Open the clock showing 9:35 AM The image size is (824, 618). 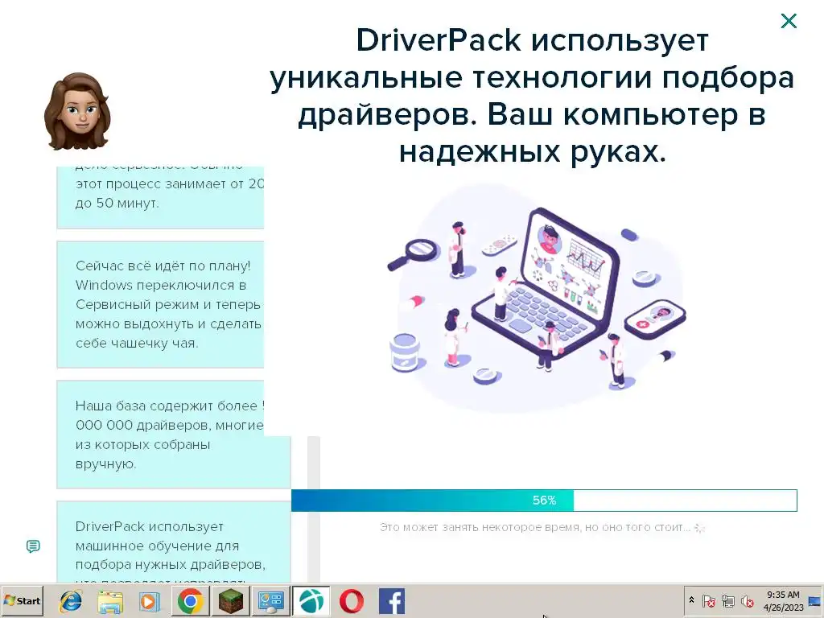[x=783, y=600]
